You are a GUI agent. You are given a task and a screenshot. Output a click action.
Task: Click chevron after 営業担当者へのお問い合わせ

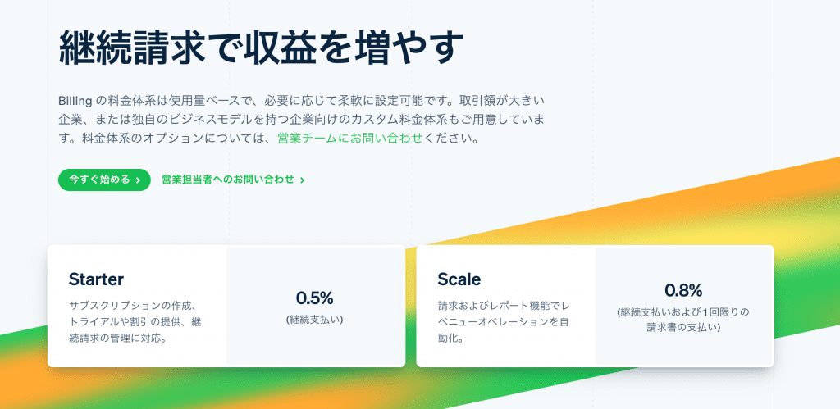302,180
